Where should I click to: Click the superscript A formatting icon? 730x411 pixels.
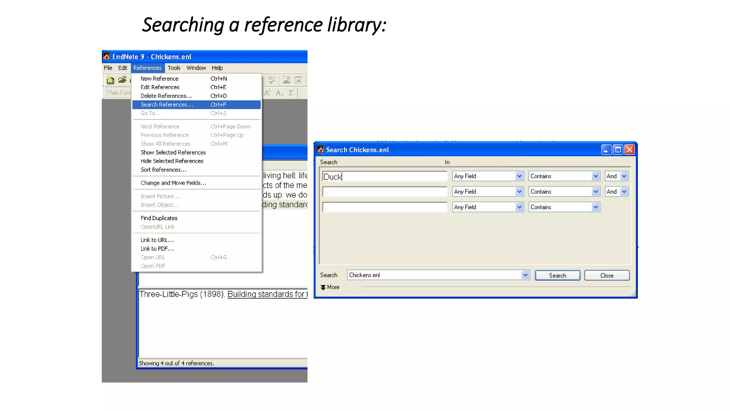(x=268, y=93)
